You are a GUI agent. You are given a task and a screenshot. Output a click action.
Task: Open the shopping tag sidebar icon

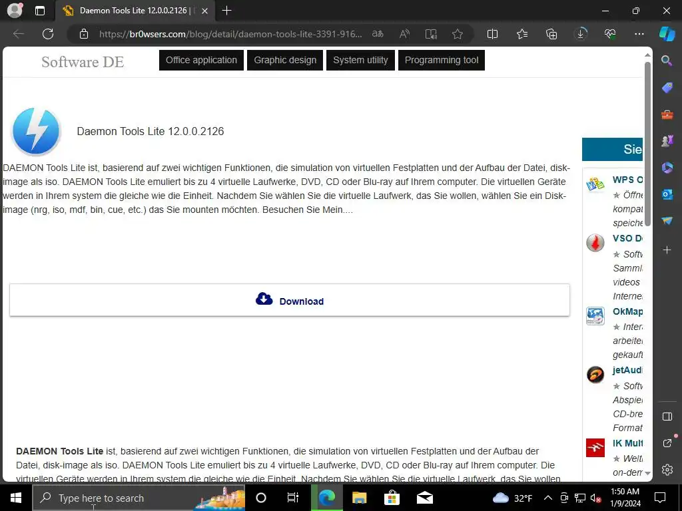pyautogui.click(x=667, y=88)
